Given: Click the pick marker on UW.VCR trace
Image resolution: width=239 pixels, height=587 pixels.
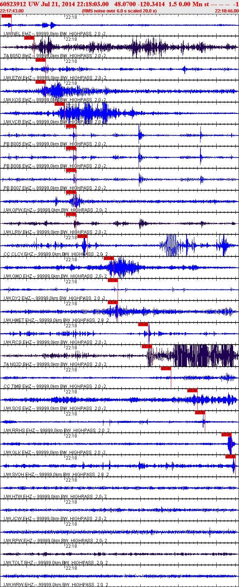Looking at the screenshot, I should 60,104.
